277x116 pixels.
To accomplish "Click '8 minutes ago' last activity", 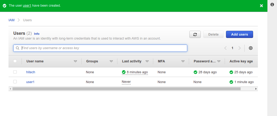I will (x=137, y=72).
